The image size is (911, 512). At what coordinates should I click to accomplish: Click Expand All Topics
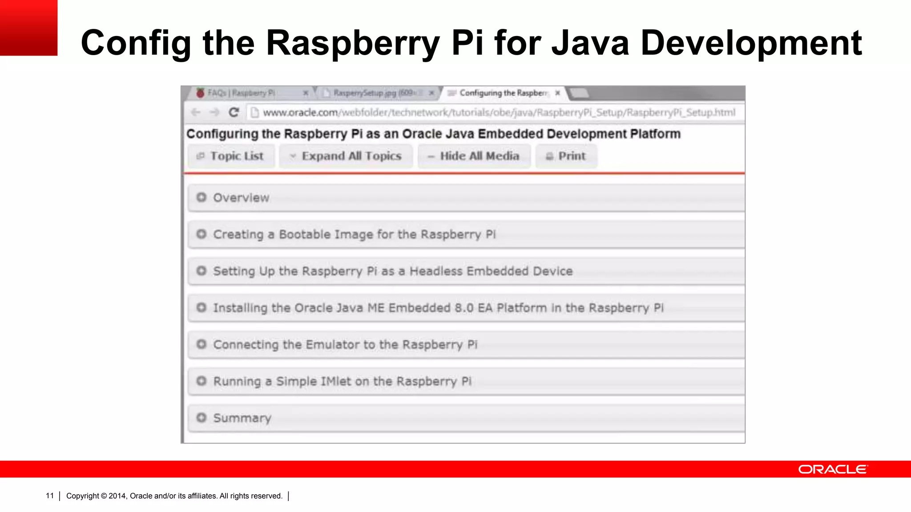(346, 156)
